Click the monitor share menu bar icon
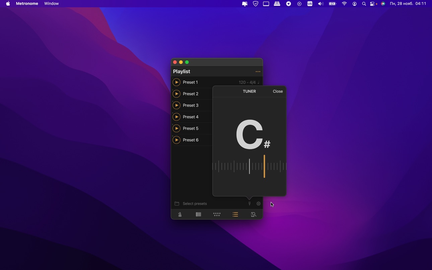Image resolution: width=432 pixels, height=270 pixels. click(245, 4)
